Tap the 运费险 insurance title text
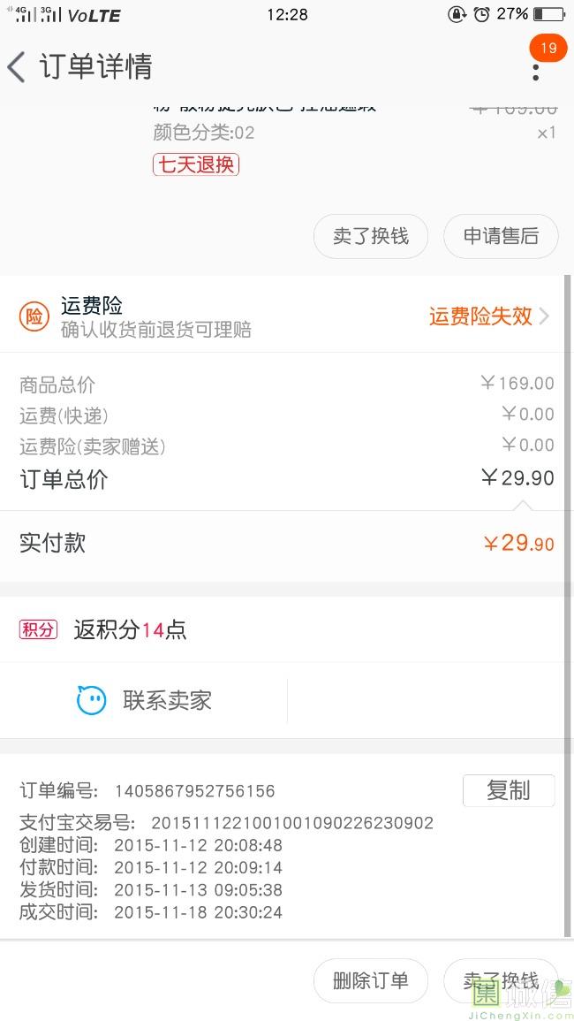 point(92,306)
